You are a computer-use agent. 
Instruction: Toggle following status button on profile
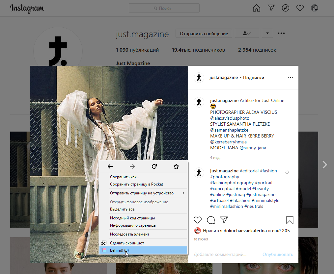247,33
